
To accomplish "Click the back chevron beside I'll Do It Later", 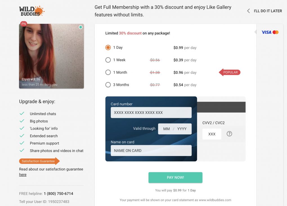I will click(248, 11).
